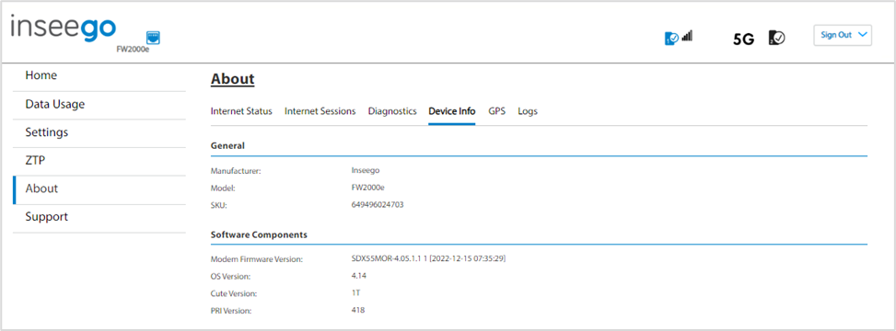Click the blue SIM 1 status icon

671,39
